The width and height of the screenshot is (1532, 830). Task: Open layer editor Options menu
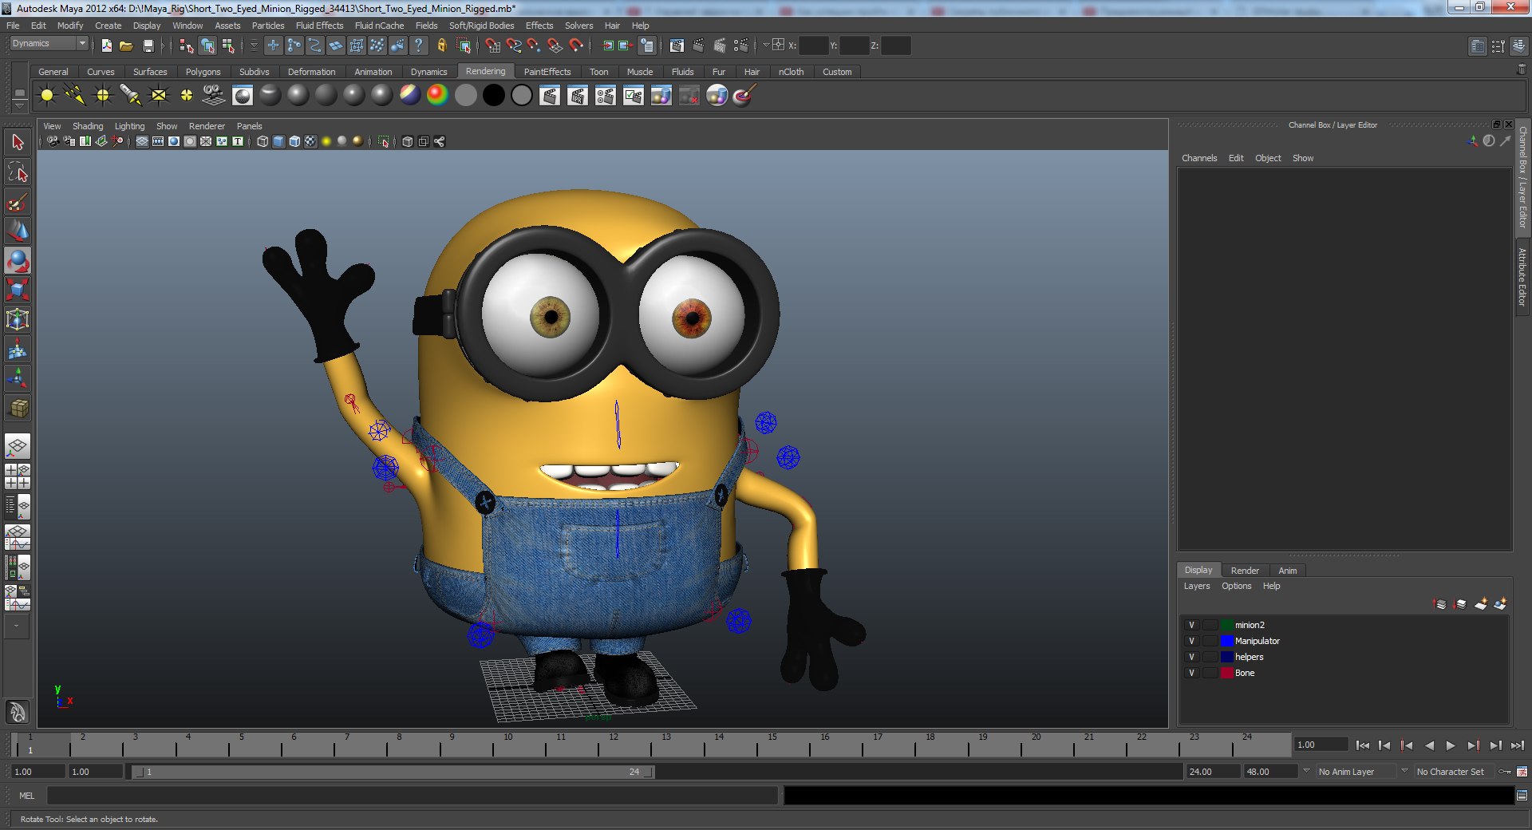pyautogui.click(x=1236, y=586)
